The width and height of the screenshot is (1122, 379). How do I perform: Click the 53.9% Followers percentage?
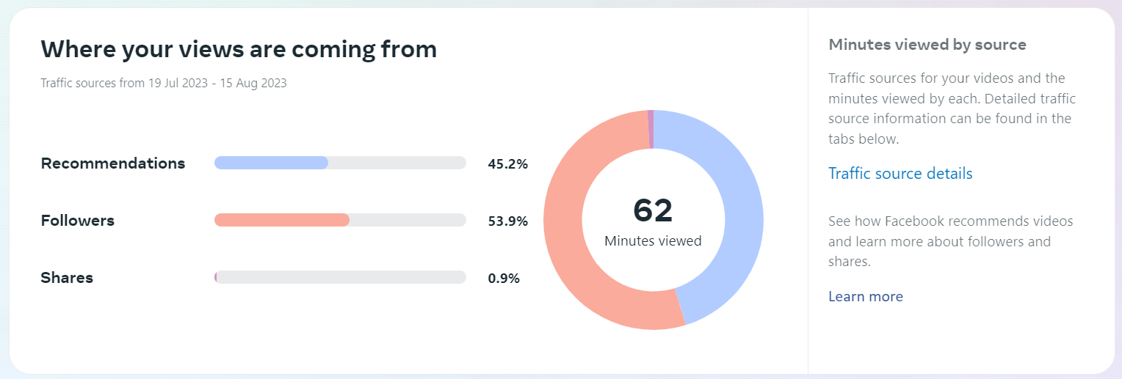507,221
